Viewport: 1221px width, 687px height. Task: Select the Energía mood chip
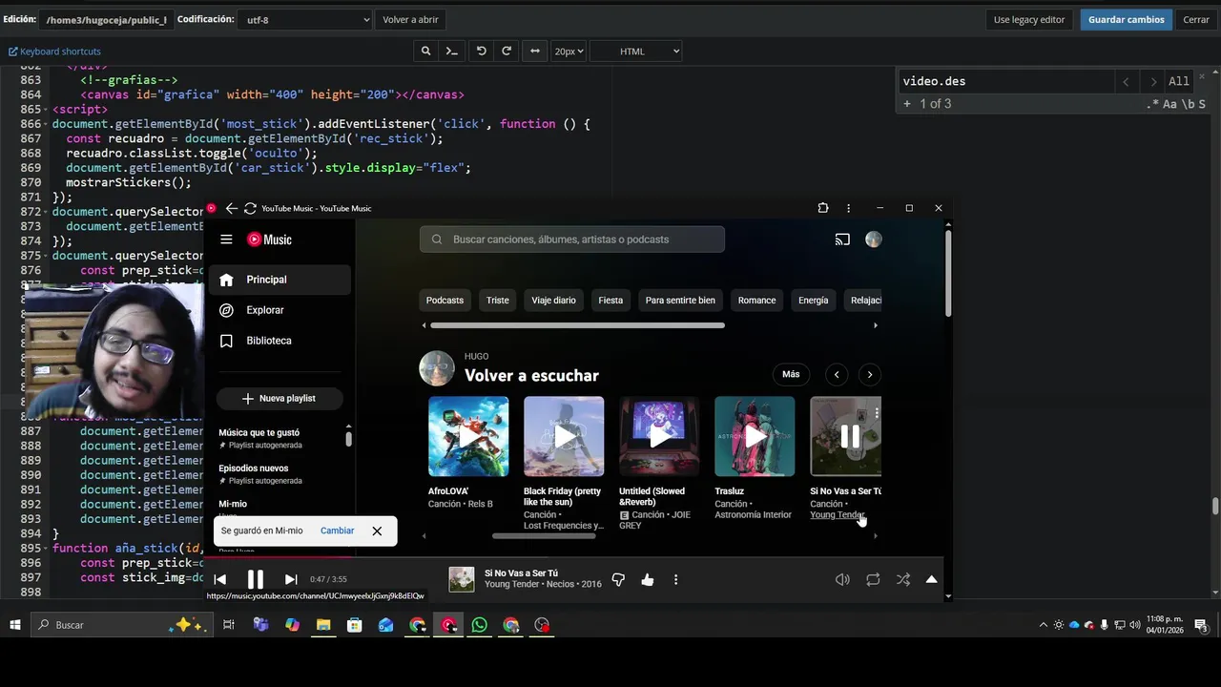(813, 301)
